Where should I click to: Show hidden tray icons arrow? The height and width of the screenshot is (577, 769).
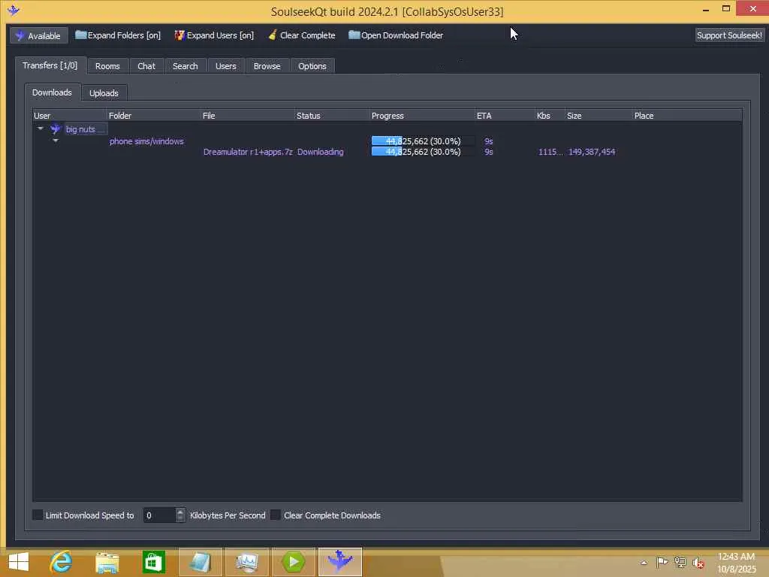point(644,563)
